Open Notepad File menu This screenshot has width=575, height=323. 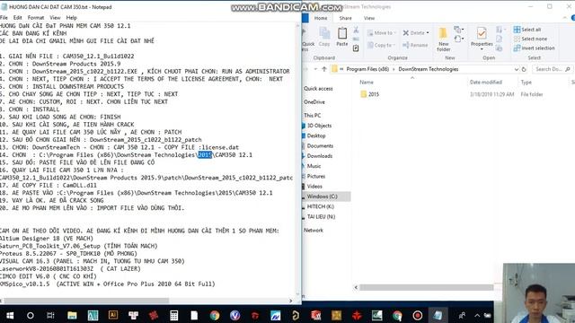click(x=4, y=18)
